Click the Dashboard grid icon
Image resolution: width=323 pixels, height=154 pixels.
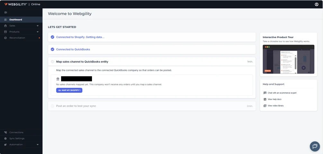pos(5,20)
